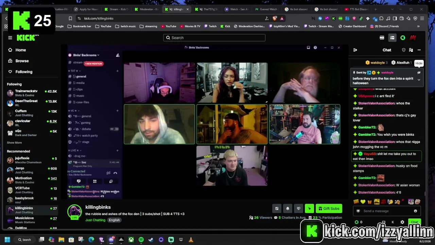Open the channel info card icon
This screenshot has height=245, width=435.
tap(277, 209)
